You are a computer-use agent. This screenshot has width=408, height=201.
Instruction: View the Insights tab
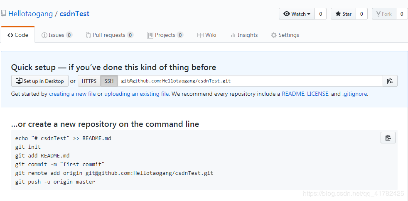243,35
